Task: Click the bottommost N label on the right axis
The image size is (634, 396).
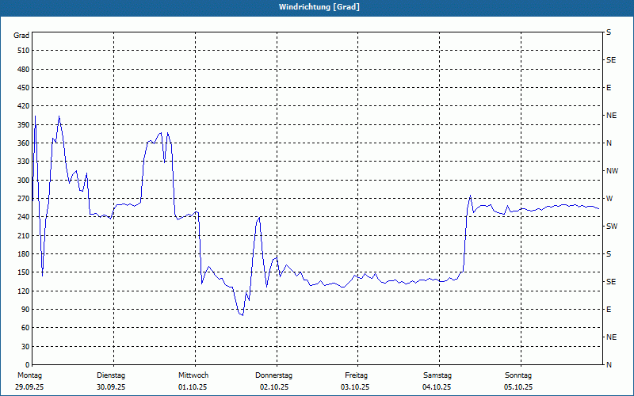Action: click(x=609, y=365)
